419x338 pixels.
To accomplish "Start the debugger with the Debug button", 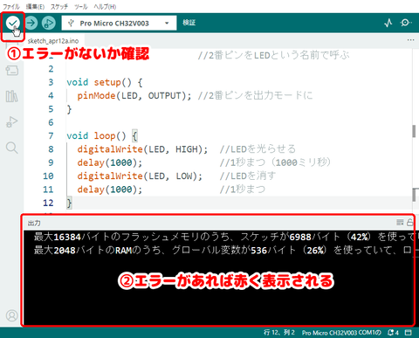I will (x=48, y=23).
